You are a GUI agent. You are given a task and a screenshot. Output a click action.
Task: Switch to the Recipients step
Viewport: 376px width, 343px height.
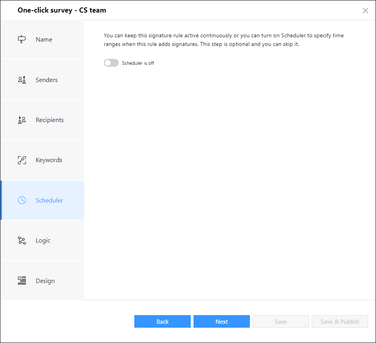[x=42, y=120]
